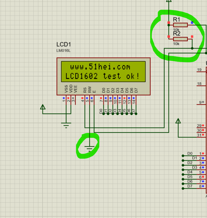
Task: Click the D3 terminal label near MCU pin 4
Action: coord(195,167)
